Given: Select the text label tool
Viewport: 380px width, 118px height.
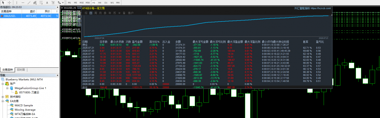Looking at the screenshot, I should click(x=53, y=3).
